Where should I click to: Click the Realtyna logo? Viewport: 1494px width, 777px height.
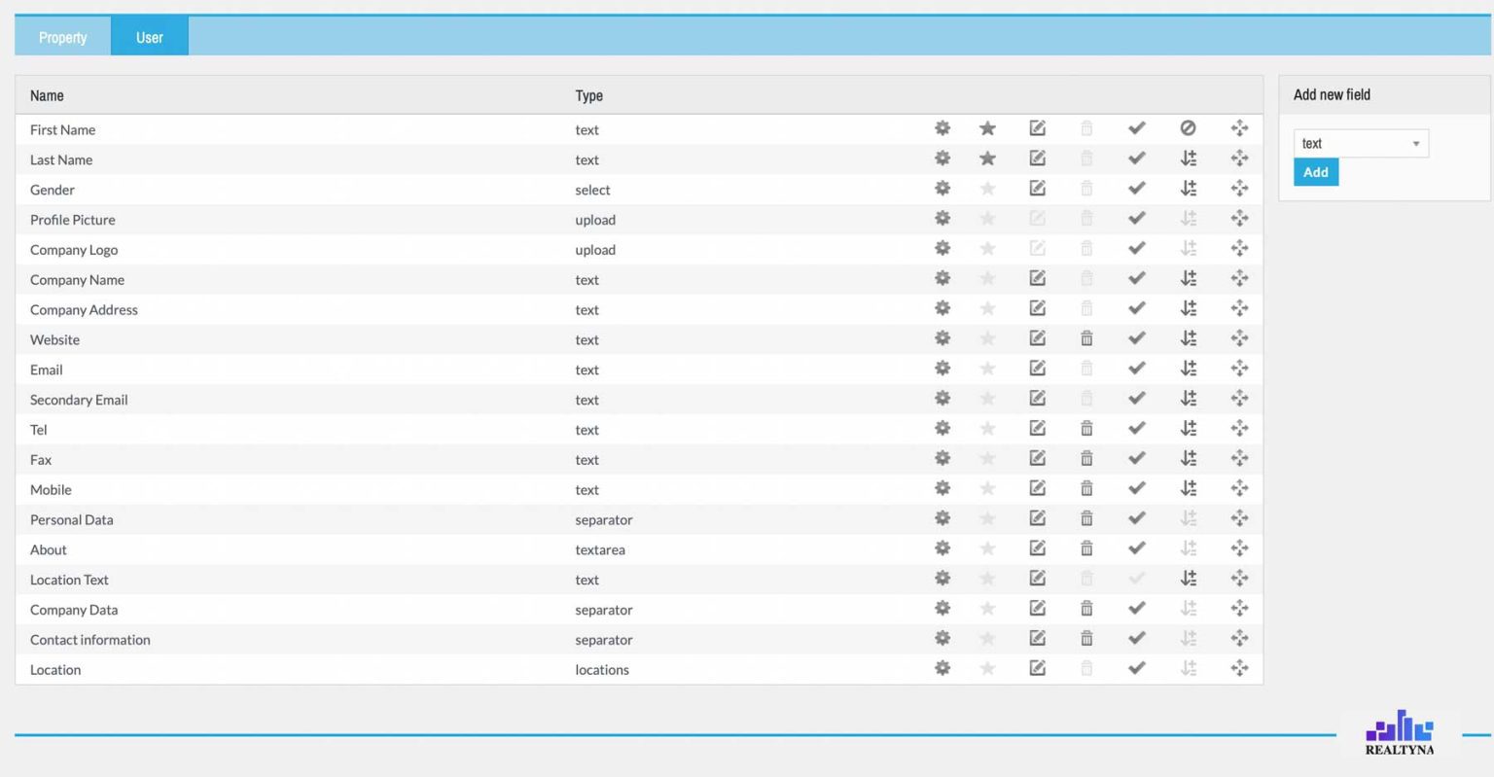click(1400, 732)
